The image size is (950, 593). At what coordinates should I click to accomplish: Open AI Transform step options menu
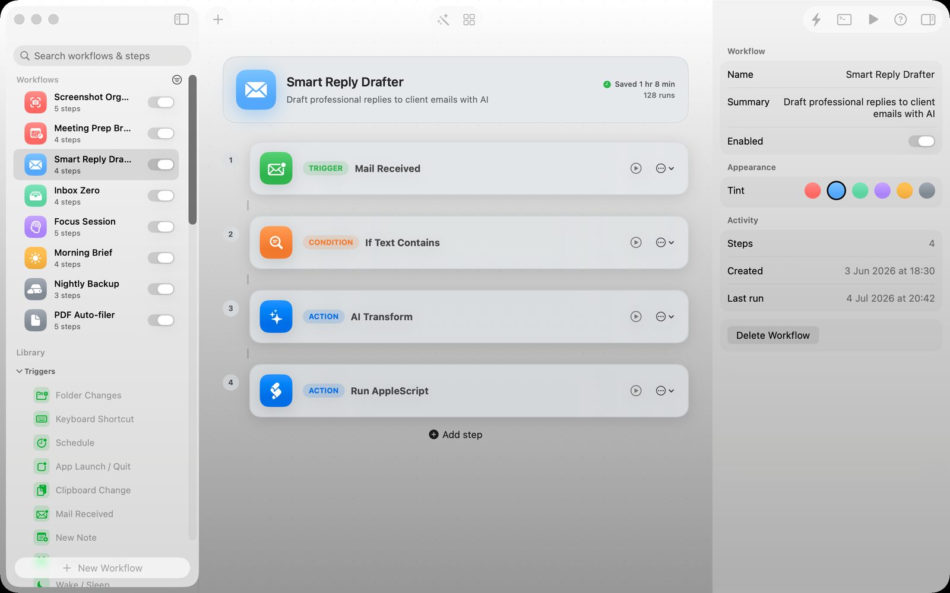pyautogui.click(x=664, y=317)
